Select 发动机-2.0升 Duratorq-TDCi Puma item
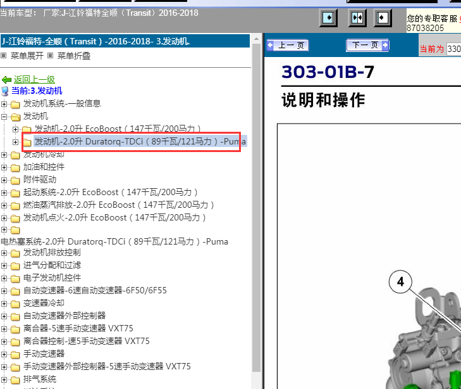 [x=140, y=141]
